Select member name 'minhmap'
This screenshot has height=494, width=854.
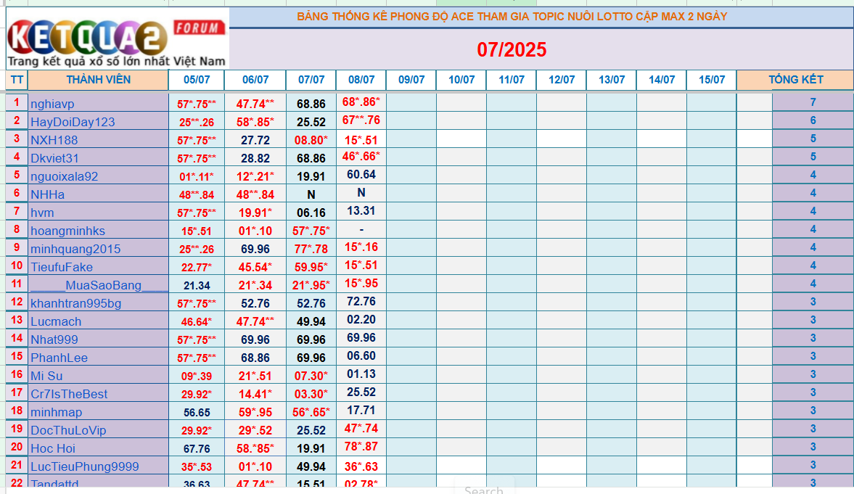56,412
